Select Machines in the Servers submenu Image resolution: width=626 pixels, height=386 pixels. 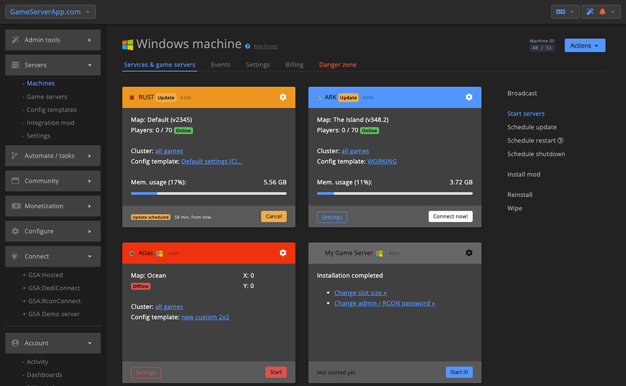[x=40, y=83]
